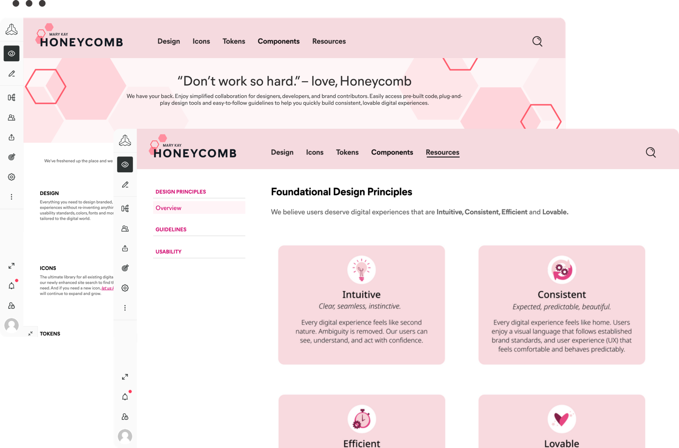Open Icons tab in front window navigation
Screen dimensions: 679x448
coord(315,152)
